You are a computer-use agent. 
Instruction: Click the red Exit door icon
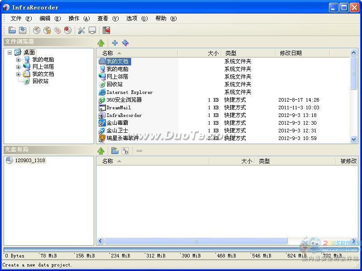106,30
